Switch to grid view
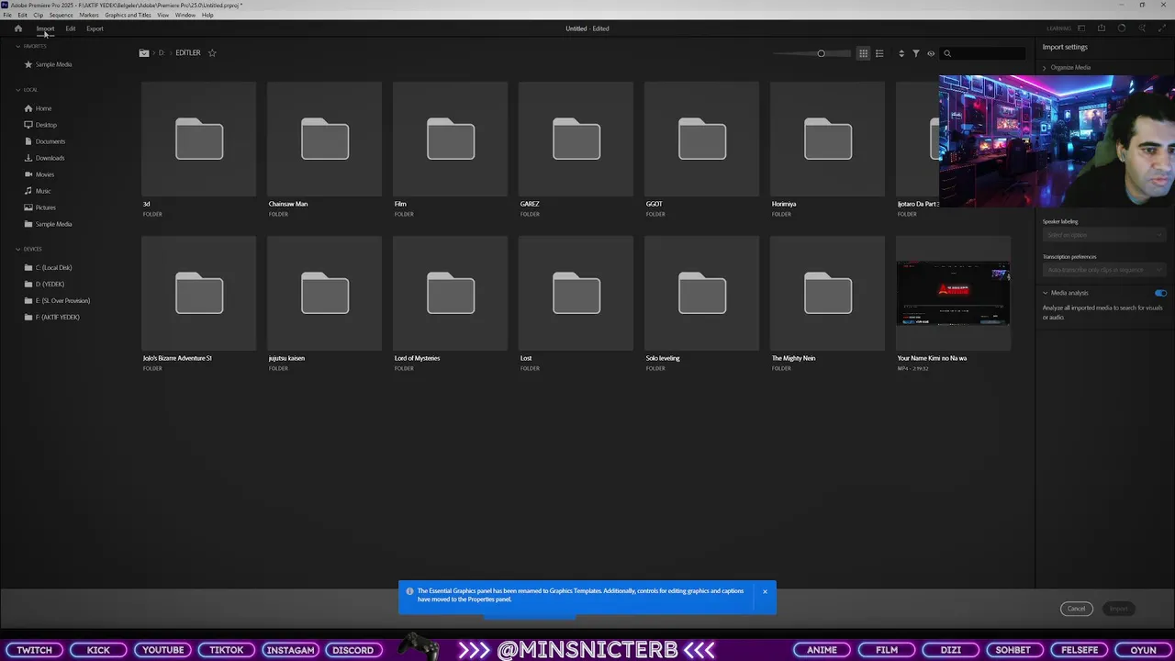 [x=863, y=53]
